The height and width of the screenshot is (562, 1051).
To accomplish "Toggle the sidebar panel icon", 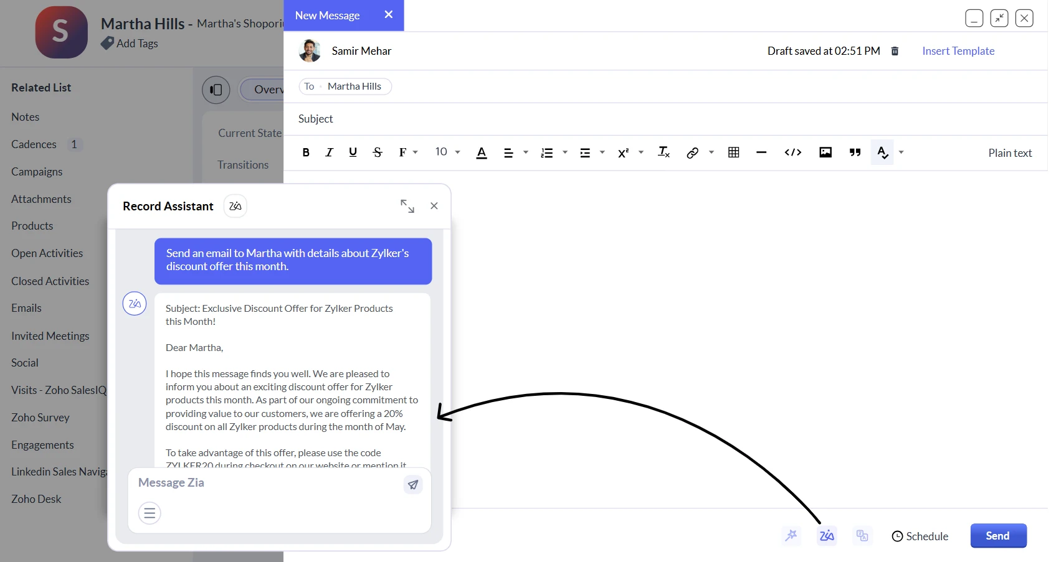I will (216, 90).
